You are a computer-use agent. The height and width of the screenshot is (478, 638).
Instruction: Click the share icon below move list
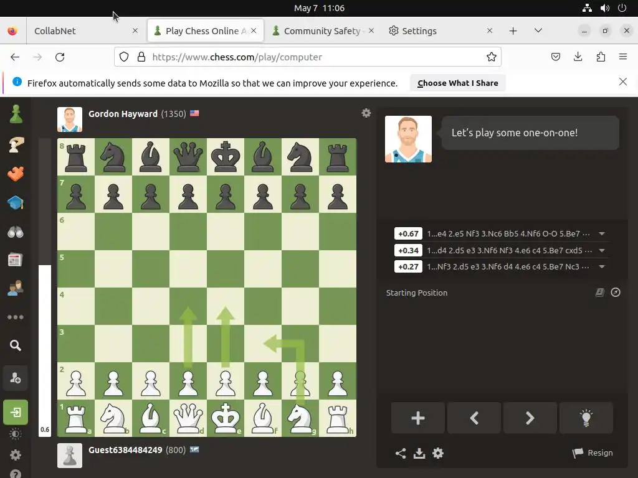[x=401, y=453]
